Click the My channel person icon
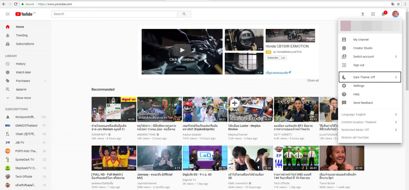Screen dimensions: 409x190 344,40
